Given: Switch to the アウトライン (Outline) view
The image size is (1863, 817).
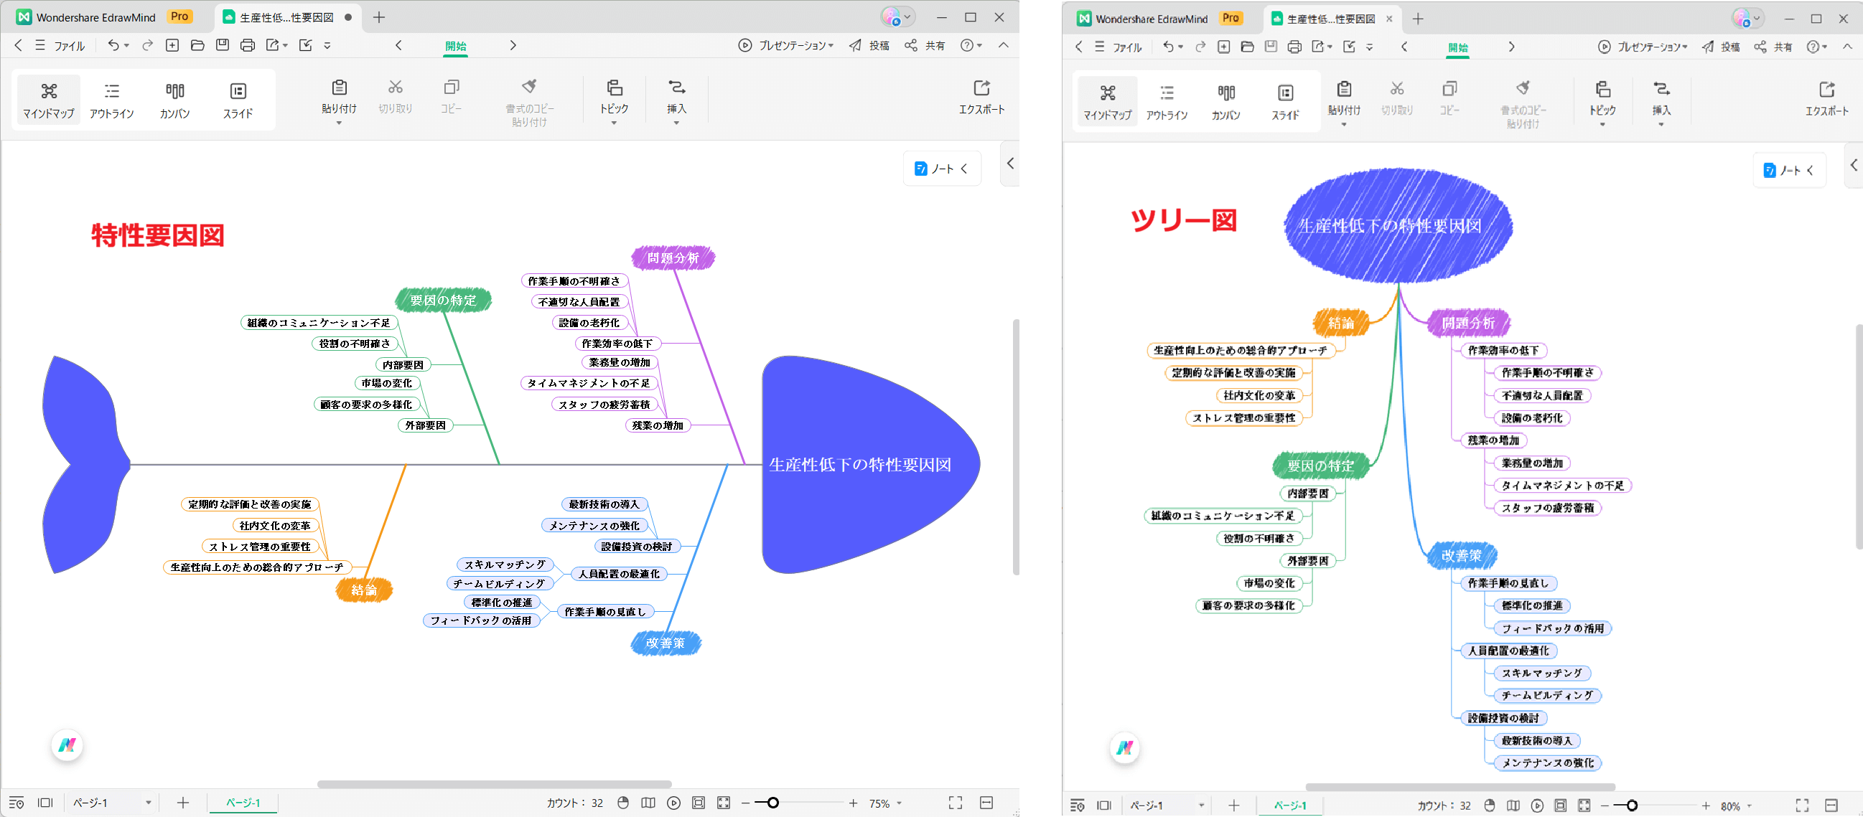Looking at the screenshot, I should tap(112, 100).
